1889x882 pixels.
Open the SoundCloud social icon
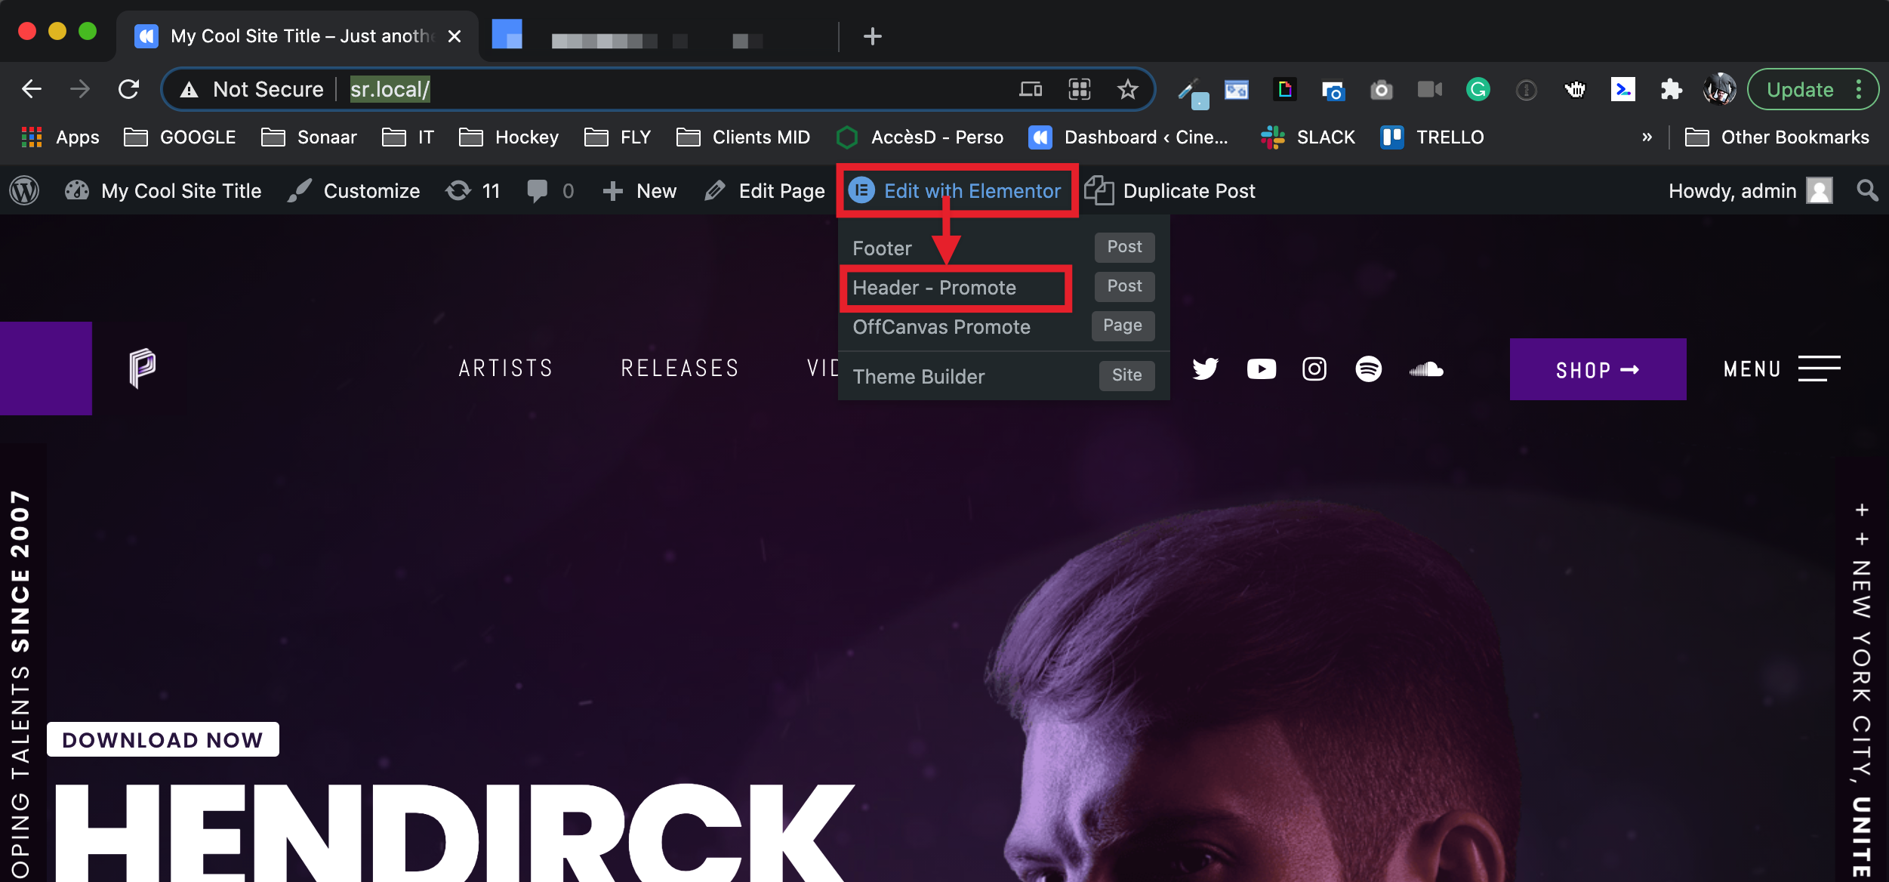click(x=1427, y=369)
